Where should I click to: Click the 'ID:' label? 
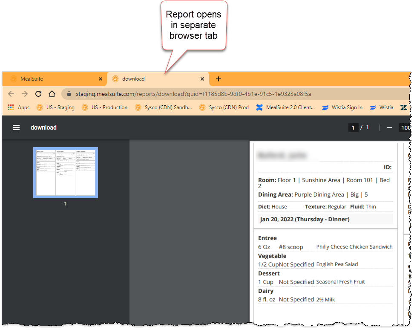tap(388, 167)
